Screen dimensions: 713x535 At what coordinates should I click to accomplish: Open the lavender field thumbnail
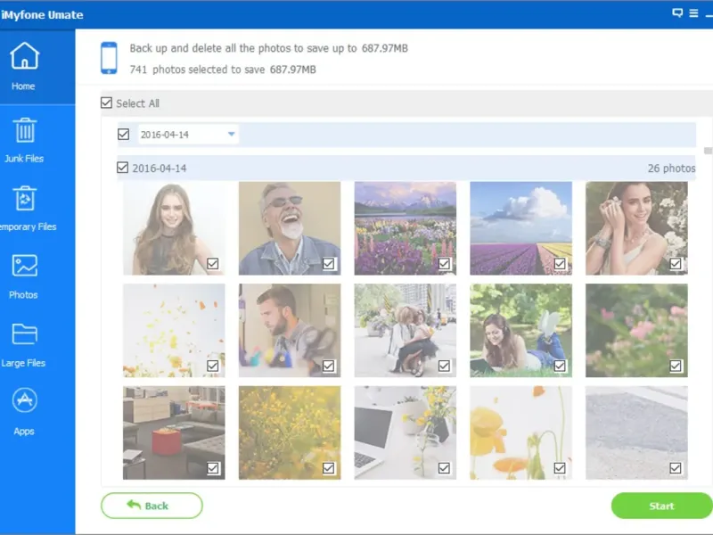click(x=521, y=228)
